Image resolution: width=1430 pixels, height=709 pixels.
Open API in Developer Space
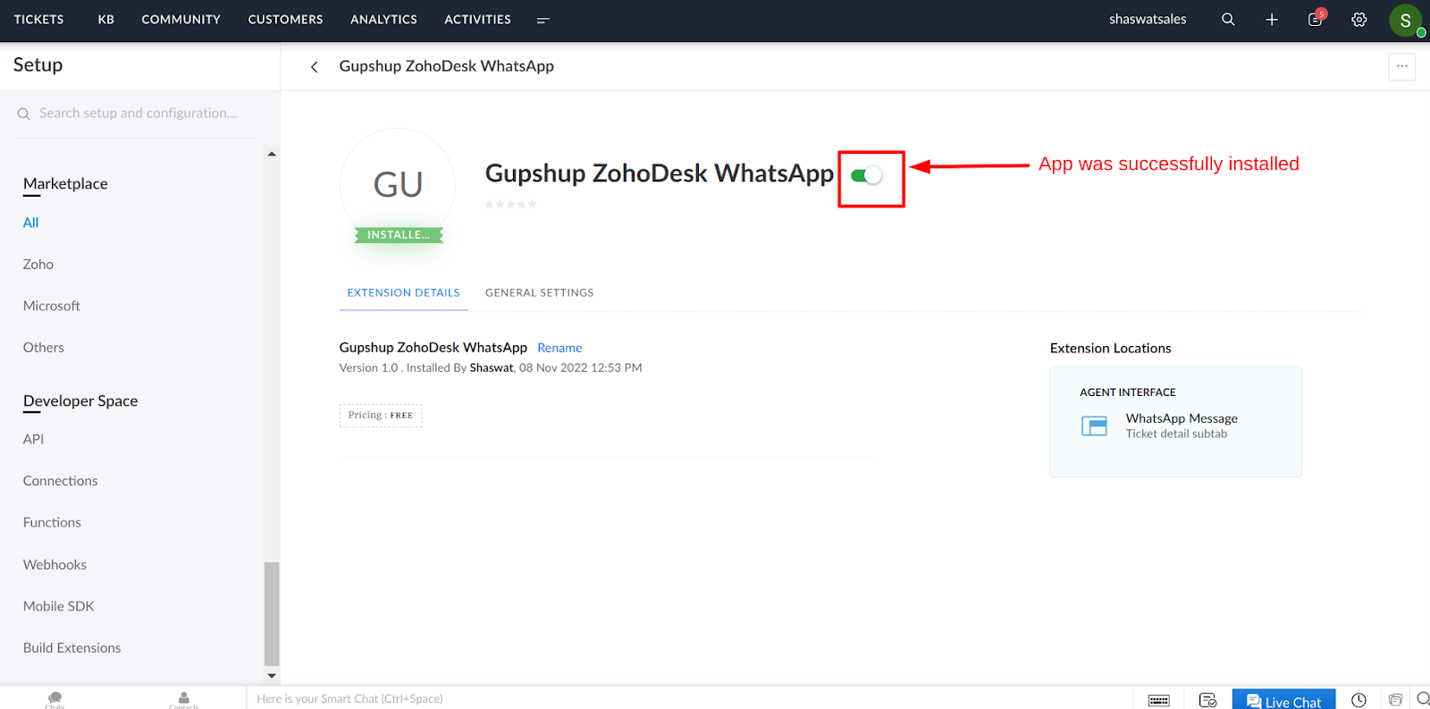pos(33,439)
